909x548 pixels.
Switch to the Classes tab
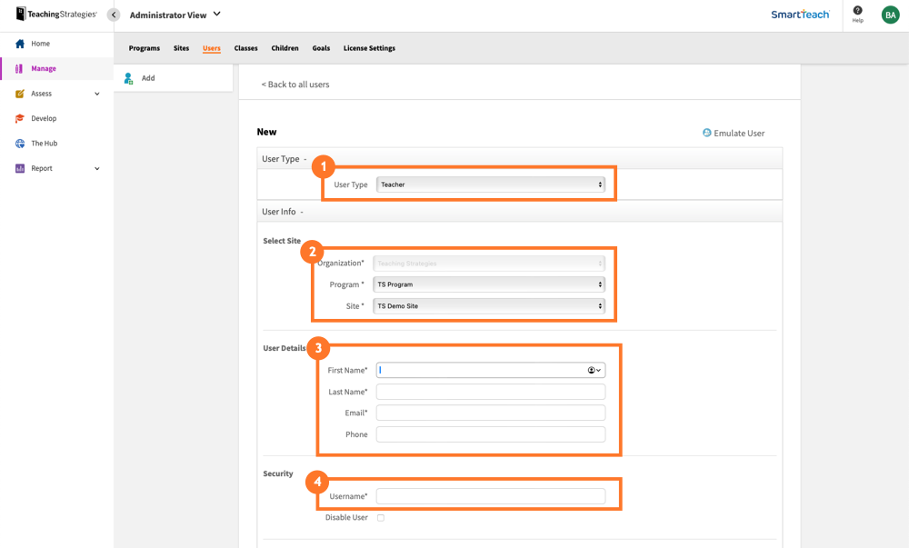click(245, 48)
